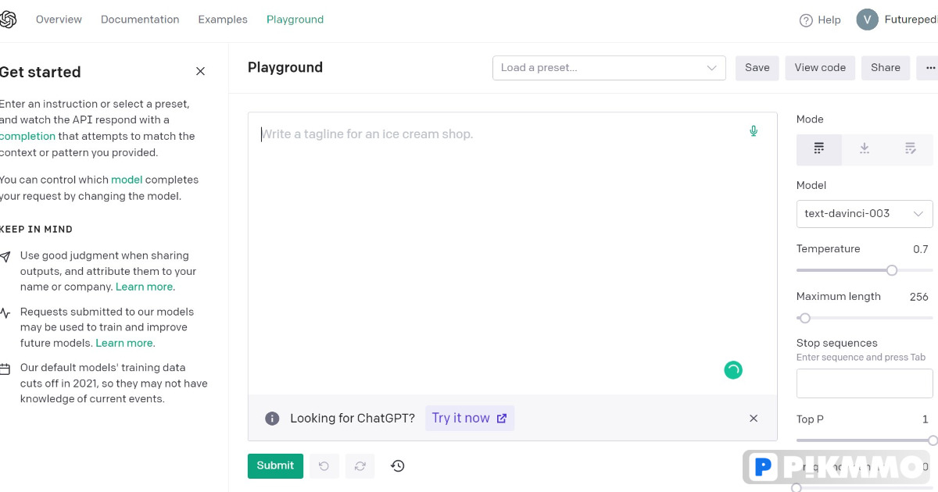Dismiss the Looking for ChatGPT banner
Image resolution: width=938 pixels, height=492 pixels.
pyautogui.click(x=754, y=419)
